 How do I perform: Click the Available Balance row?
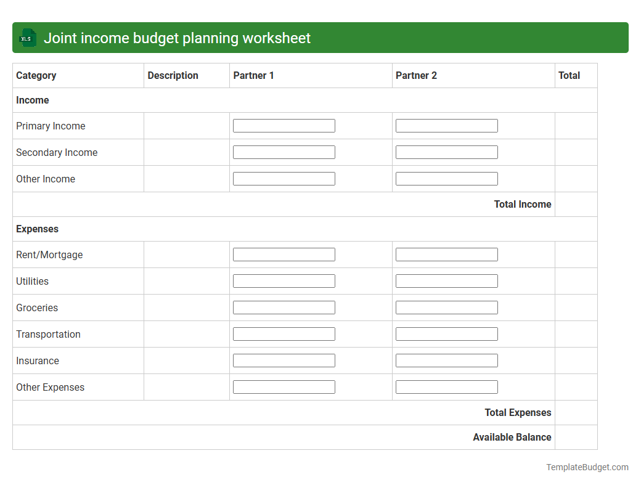pos(512,437)
